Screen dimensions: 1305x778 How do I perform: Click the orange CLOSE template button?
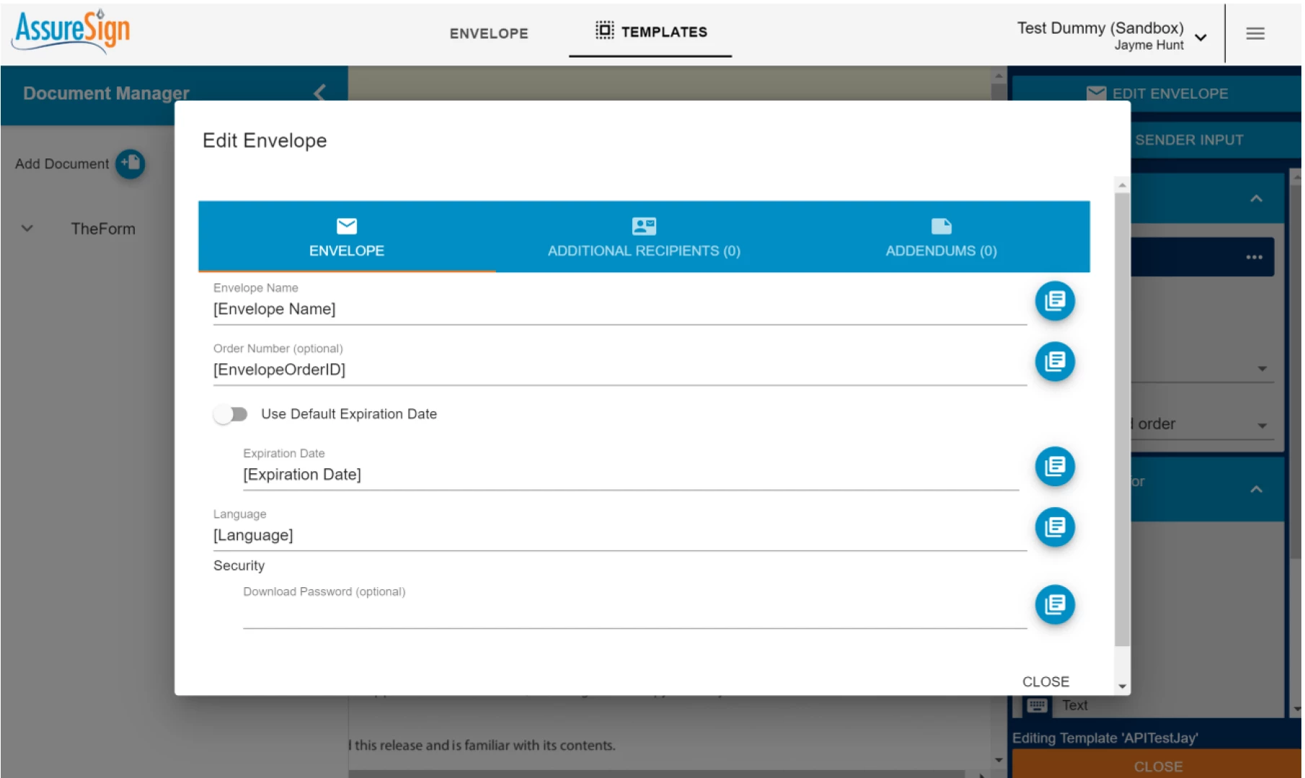click(x=1157, y=765)
